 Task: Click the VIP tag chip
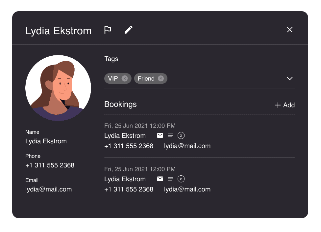[118, 78]
